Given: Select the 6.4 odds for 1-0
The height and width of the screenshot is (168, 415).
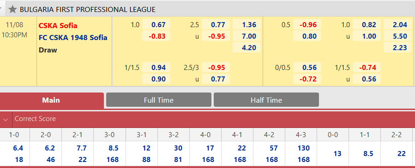Looking at the screenshot, I should pyautogui.click(x=18, y=148).
